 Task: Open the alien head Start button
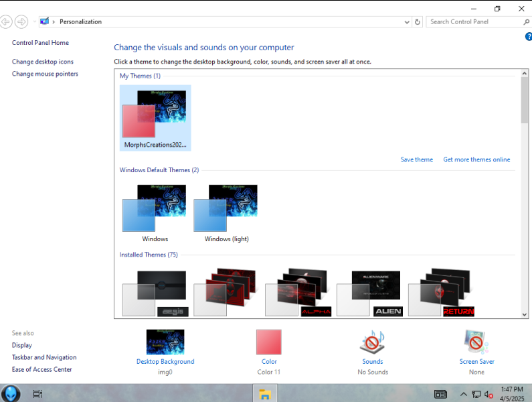(x=11, y=393)
